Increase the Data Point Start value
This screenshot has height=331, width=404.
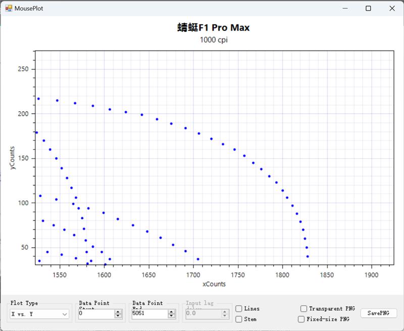[118, 311]
